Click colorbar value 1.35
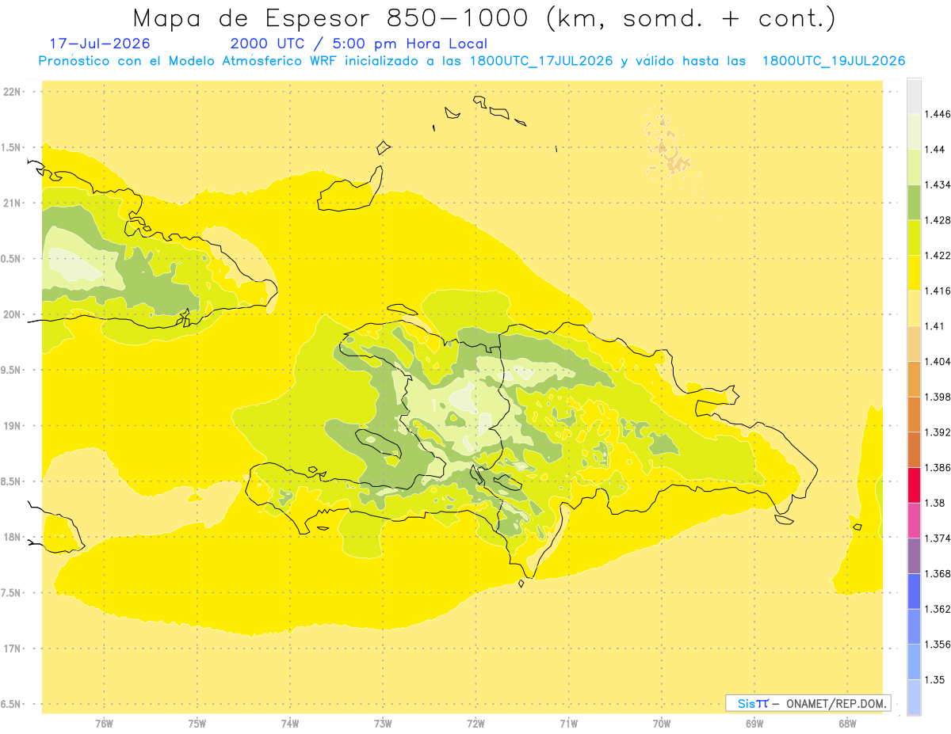This screenshot has height=734, width=951. [x=935, y=679]
